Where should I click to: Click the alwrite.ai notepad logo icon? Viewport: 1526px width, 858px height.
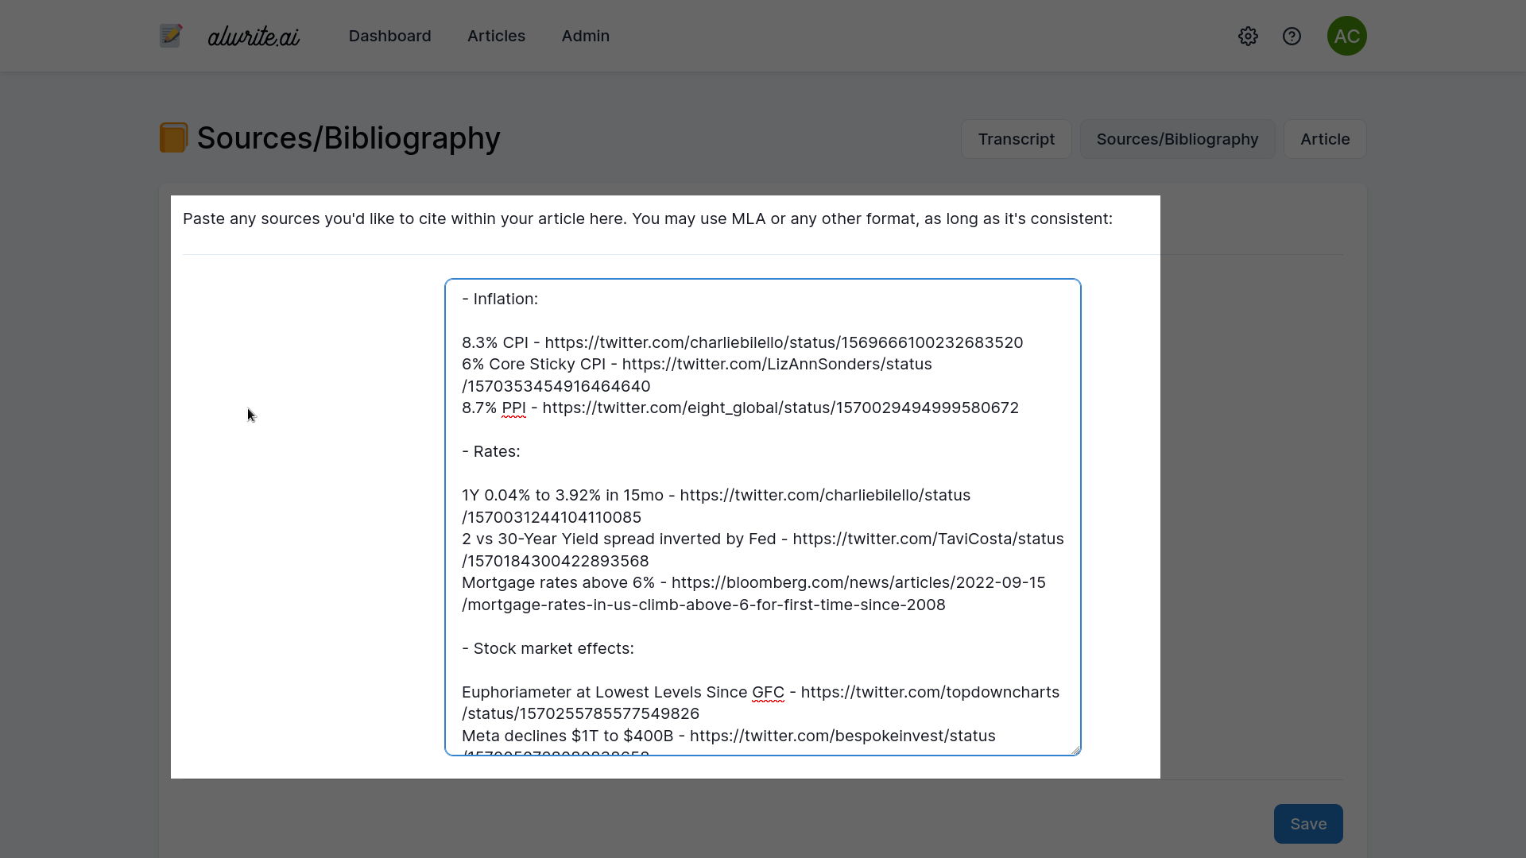tap(170, 36)
